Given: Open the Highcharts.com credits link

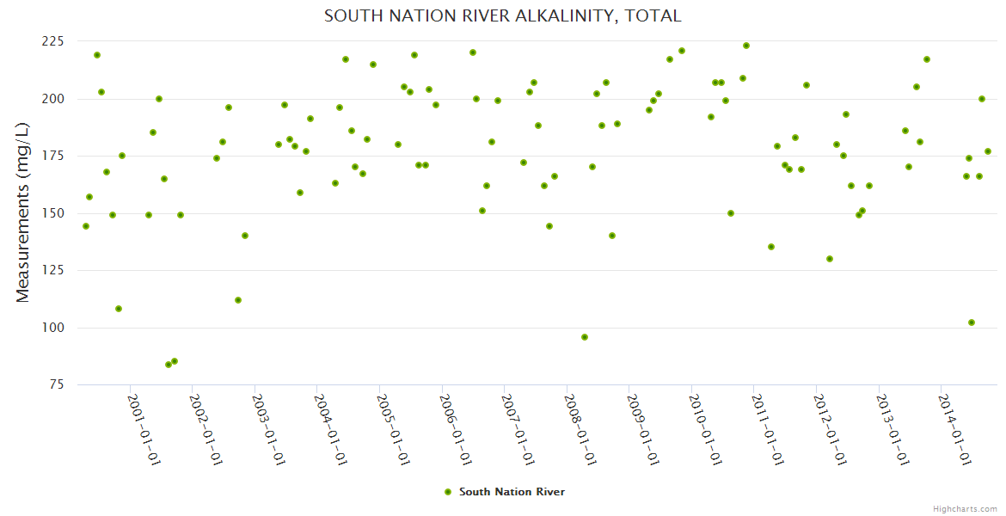Looking at the screenshot, I should pyautogui.click(x=966, y=509).
